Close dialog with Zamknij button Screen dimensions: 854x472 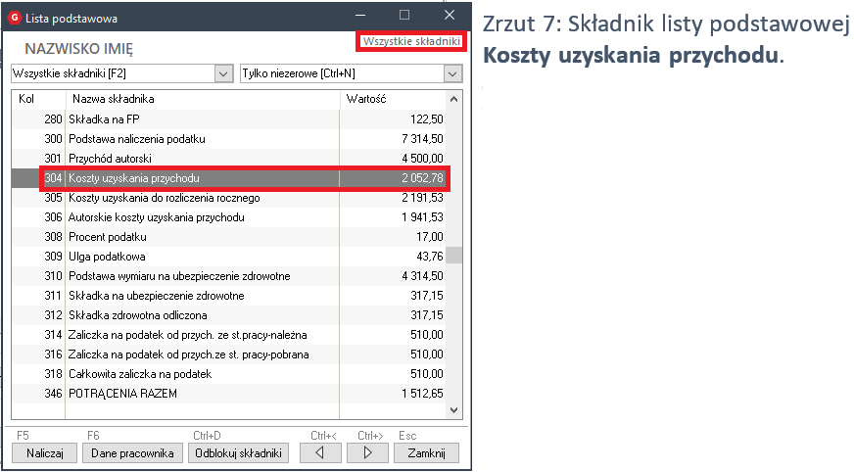pyautogui.click(x=426, y=453)
